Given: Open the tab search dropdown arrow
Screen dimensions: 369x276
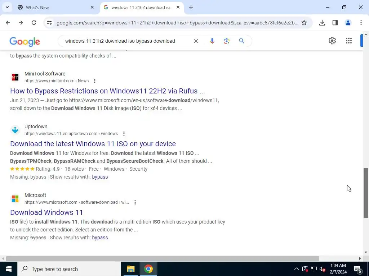Looking at the screenshot, I should tap(7, 7).
